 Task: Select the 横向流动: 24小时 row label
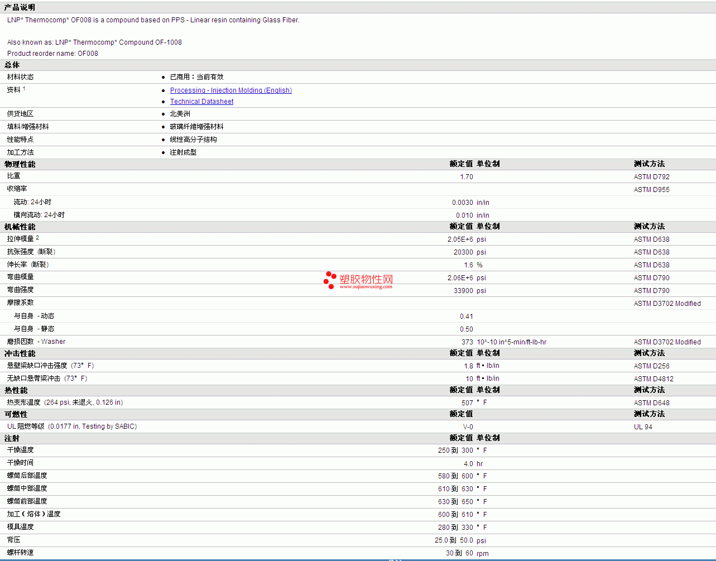pos(39,215)
